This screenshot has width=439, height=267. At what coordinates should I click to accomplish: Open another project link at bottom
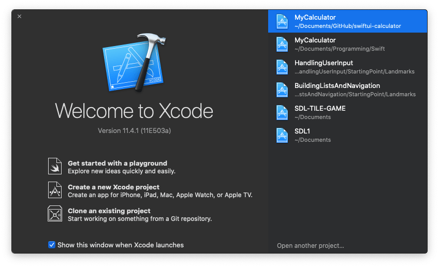pyautogui.click(x=311, y=245)
